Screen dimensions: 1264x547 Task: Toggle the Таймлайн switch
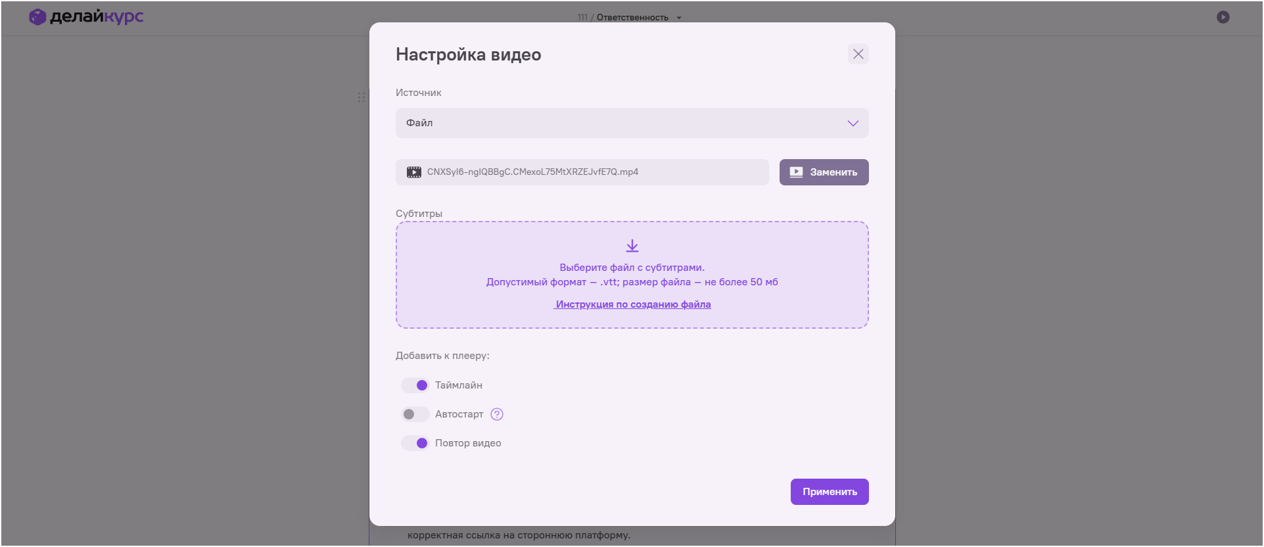(x=415, y=385)
